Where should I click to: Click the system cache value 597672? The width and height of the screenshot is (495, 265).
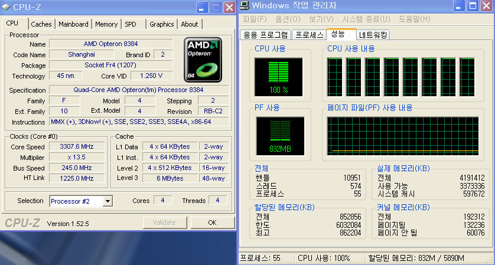pos(474,194)
